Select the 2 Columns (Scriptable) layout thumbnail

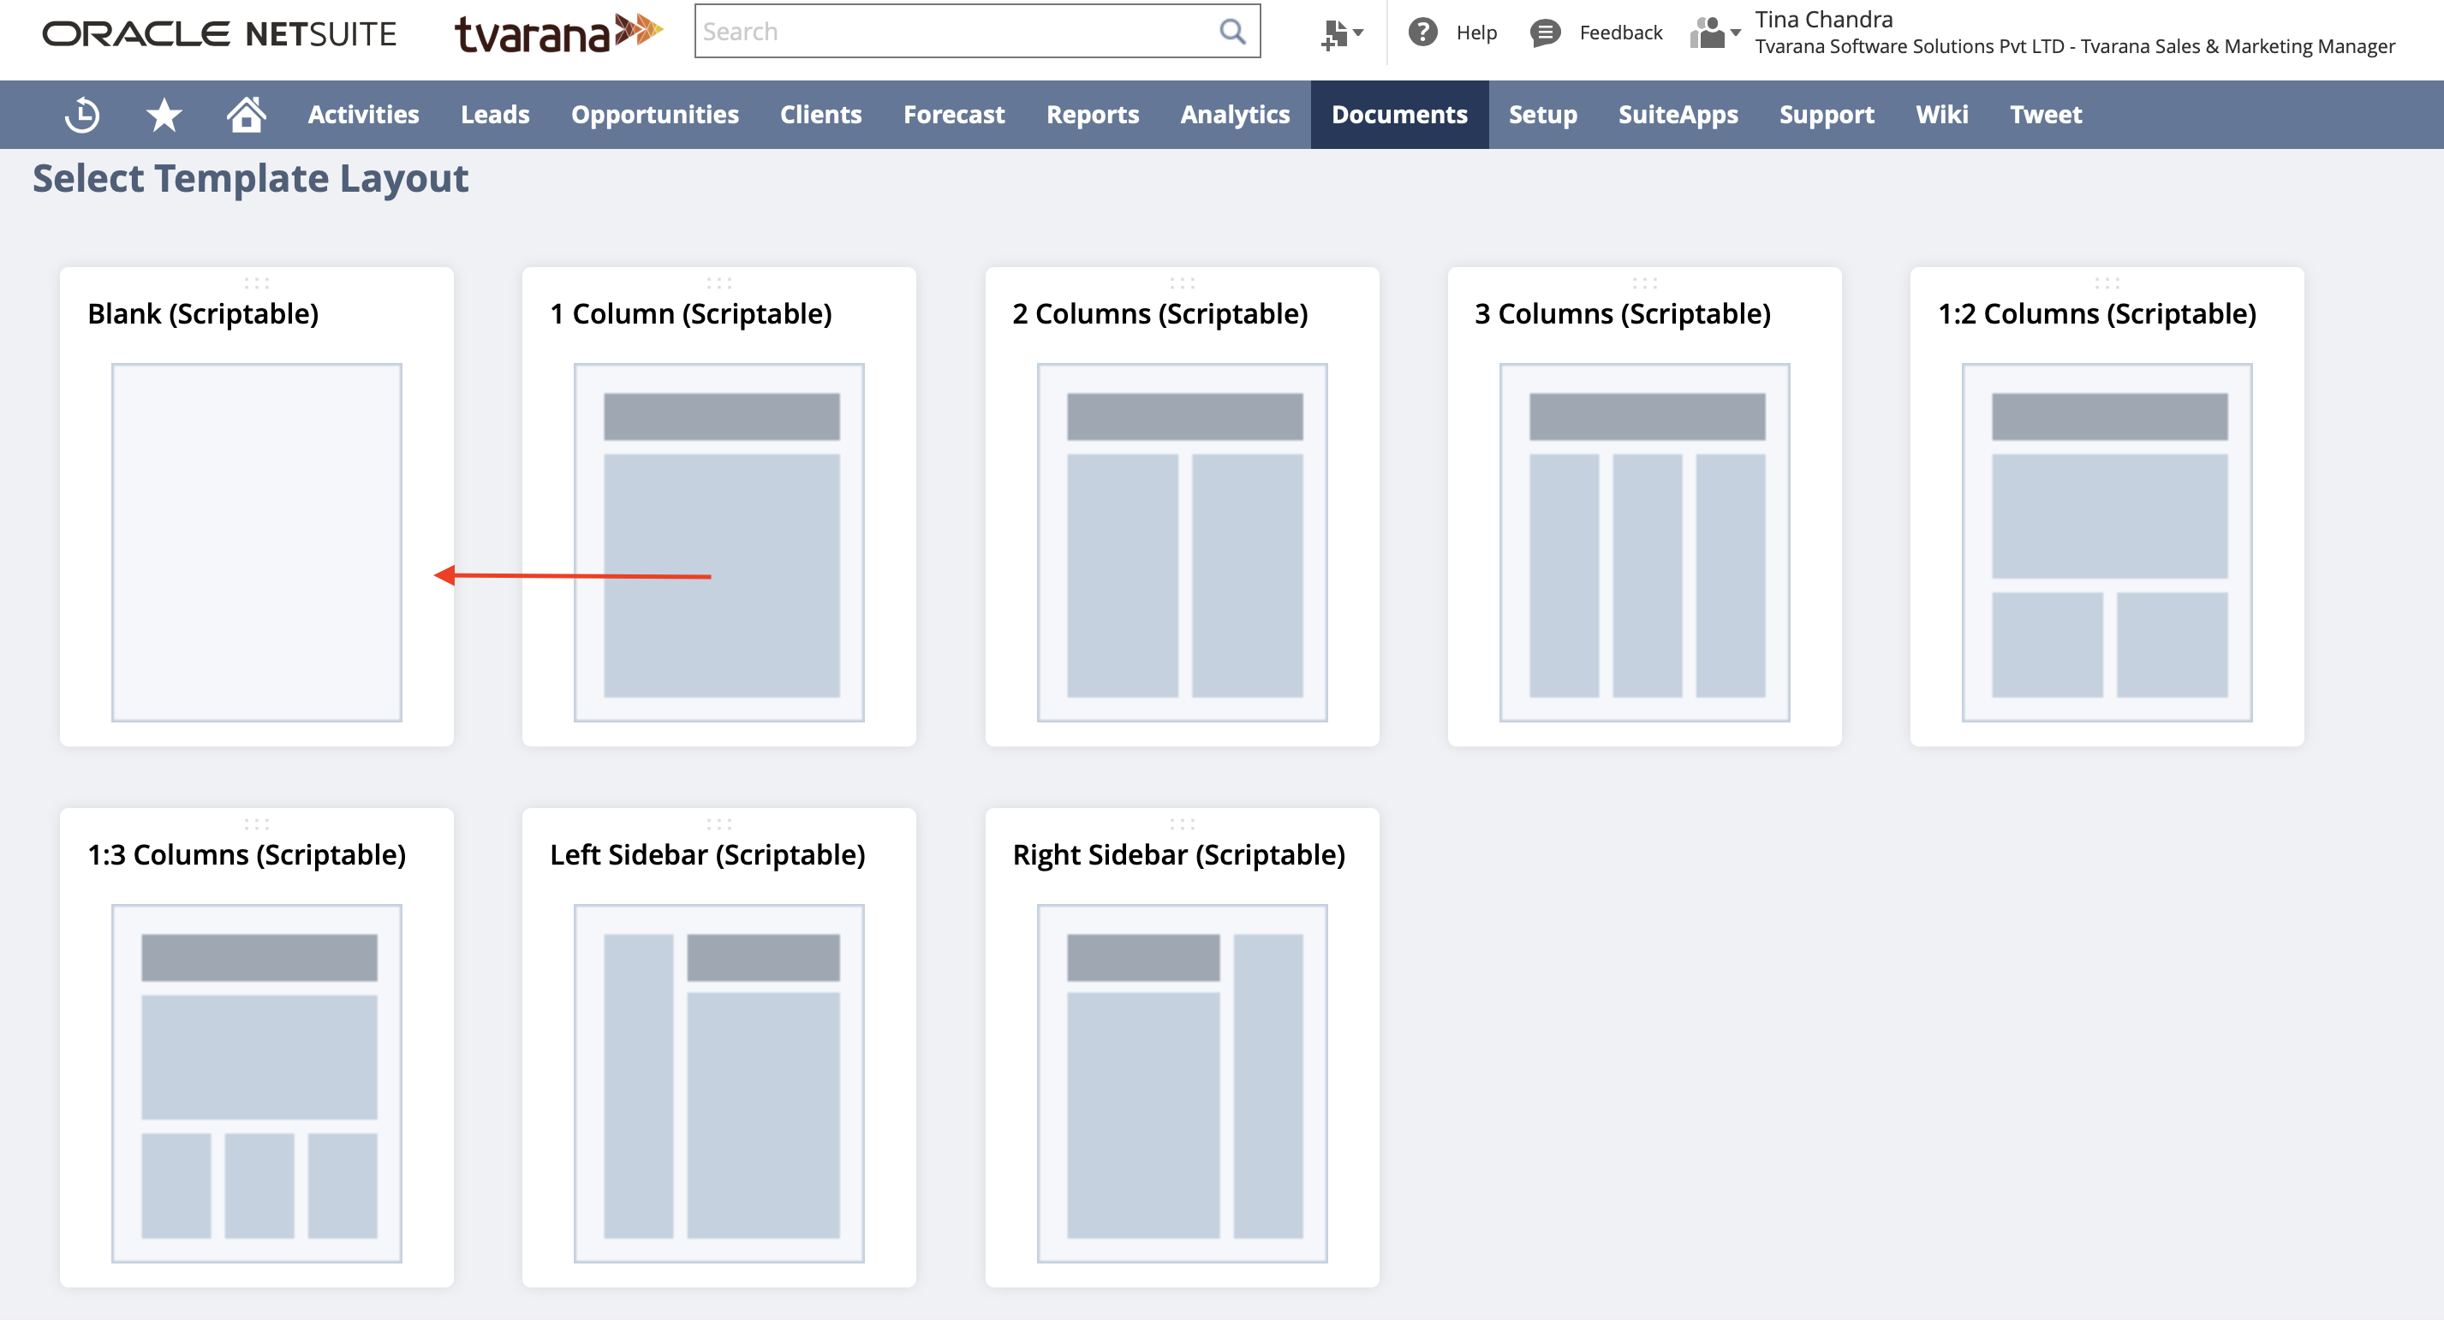(x=1182, y=543)
